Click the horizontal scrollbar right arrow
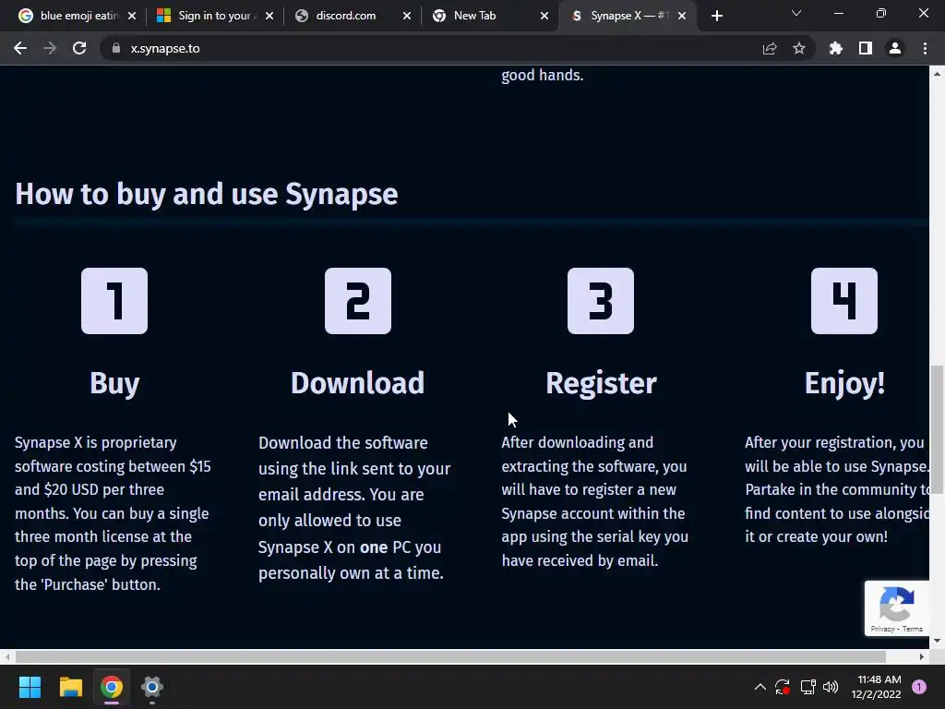945x709 pixels. point(922,656)
